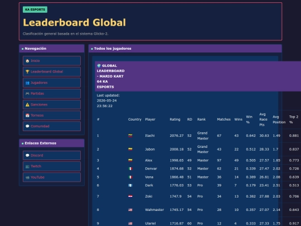The width and height of the screenshot is (301, 226).
Task: Click Ulariel's US flag
Action: click(130, 223)
